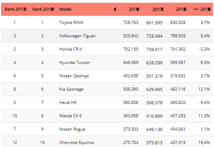Screen dimensions: 214x147
Task: Select the Chevrolet Equinox model name
Action: (77, 143)
